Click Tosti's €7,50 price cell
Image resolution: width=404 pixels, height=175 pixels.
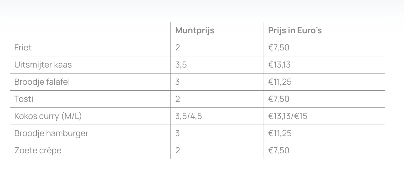tap(279, 99)
